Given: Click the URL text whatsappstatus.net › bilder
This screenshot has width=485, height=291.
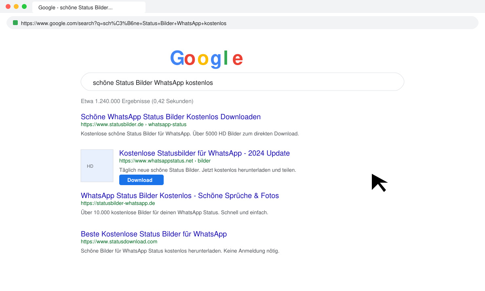Looking at the screenshot, I should tap(165, 160).
